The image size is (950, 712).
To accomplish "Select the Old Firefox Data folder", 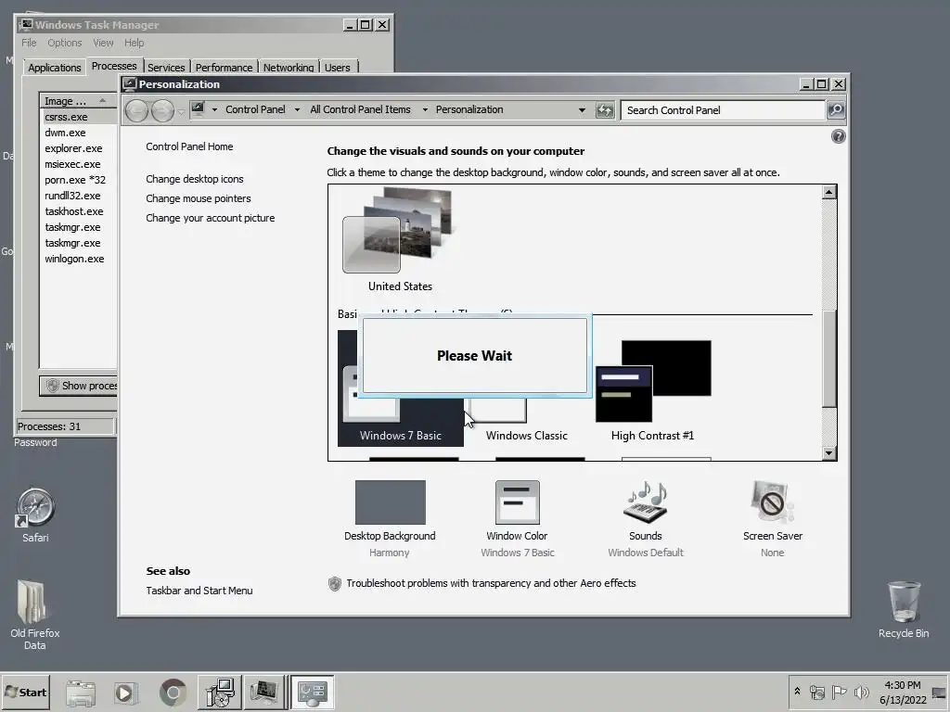I will [x=34, y=615].
